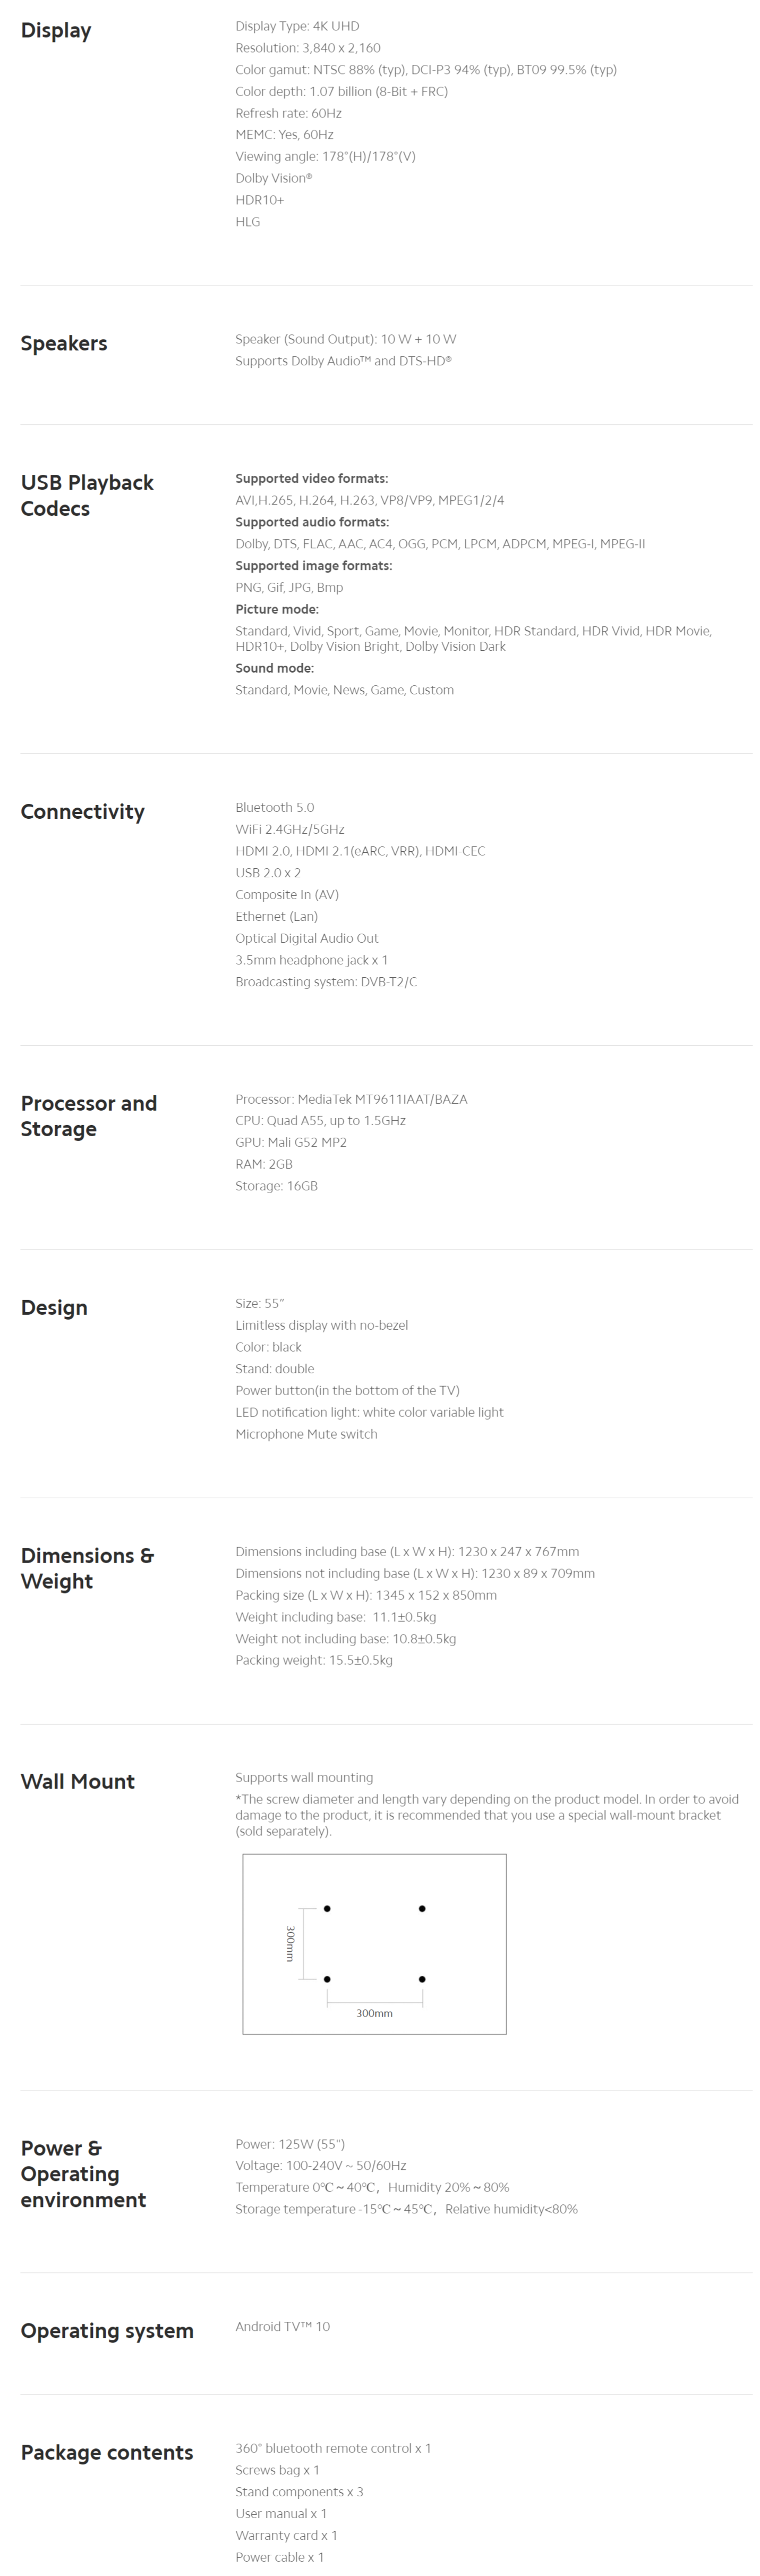Click the Power & Operating environment heading
This screenshot has width=760, height=2576.
coord(84,2173)
